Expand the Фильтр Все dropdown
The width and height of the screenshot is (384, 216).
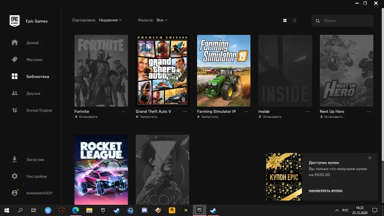click(162, 20)
